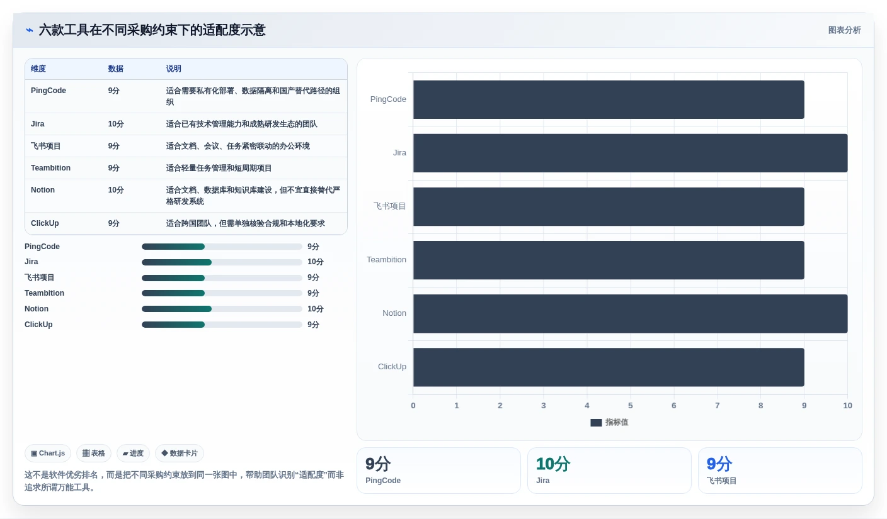Click the 维度 column header
Viewport: 887px width, 519px height.
tap(38, 69)
